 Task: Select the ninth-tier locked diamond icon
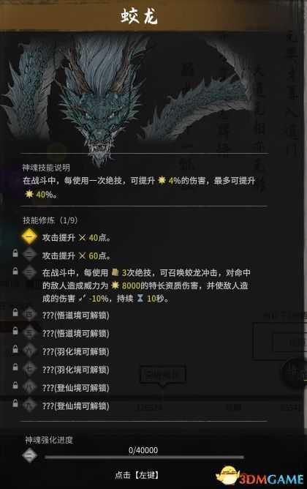(29, 405)
